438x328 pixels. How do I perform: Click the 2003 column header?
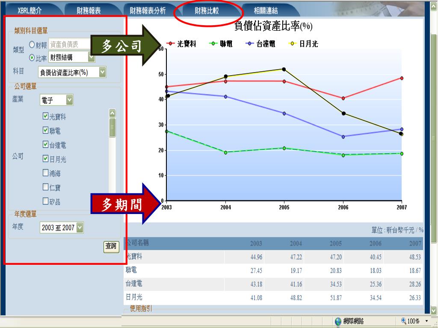click(x=256, y=243)
